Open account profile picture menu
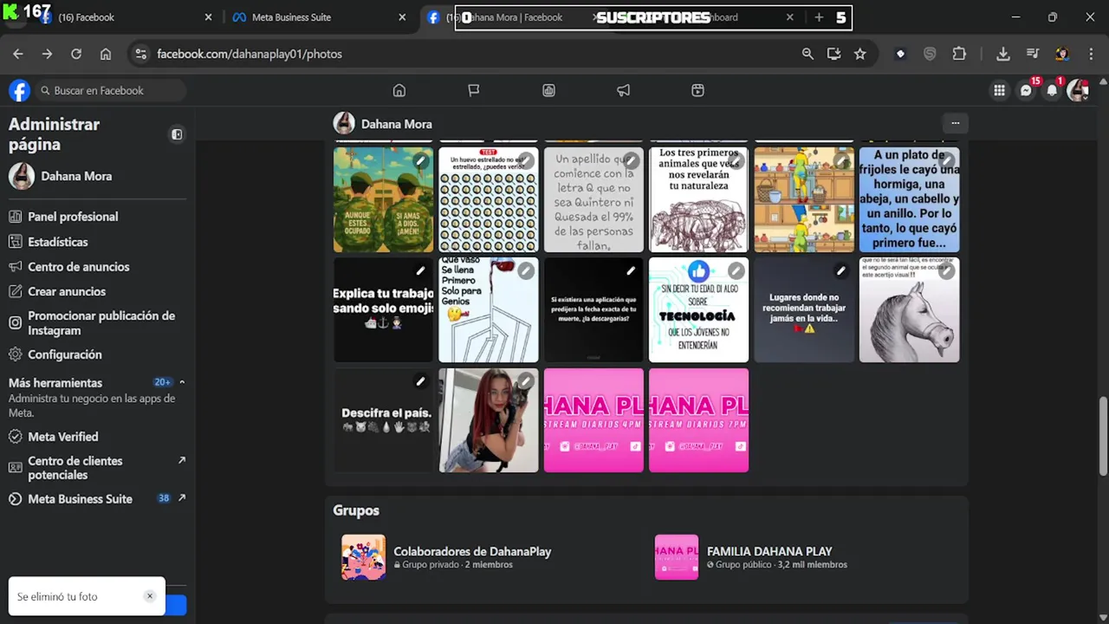 (x=1078, y=90)
